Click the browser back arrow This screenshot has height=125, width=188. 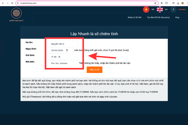click(x=3, y=3)
